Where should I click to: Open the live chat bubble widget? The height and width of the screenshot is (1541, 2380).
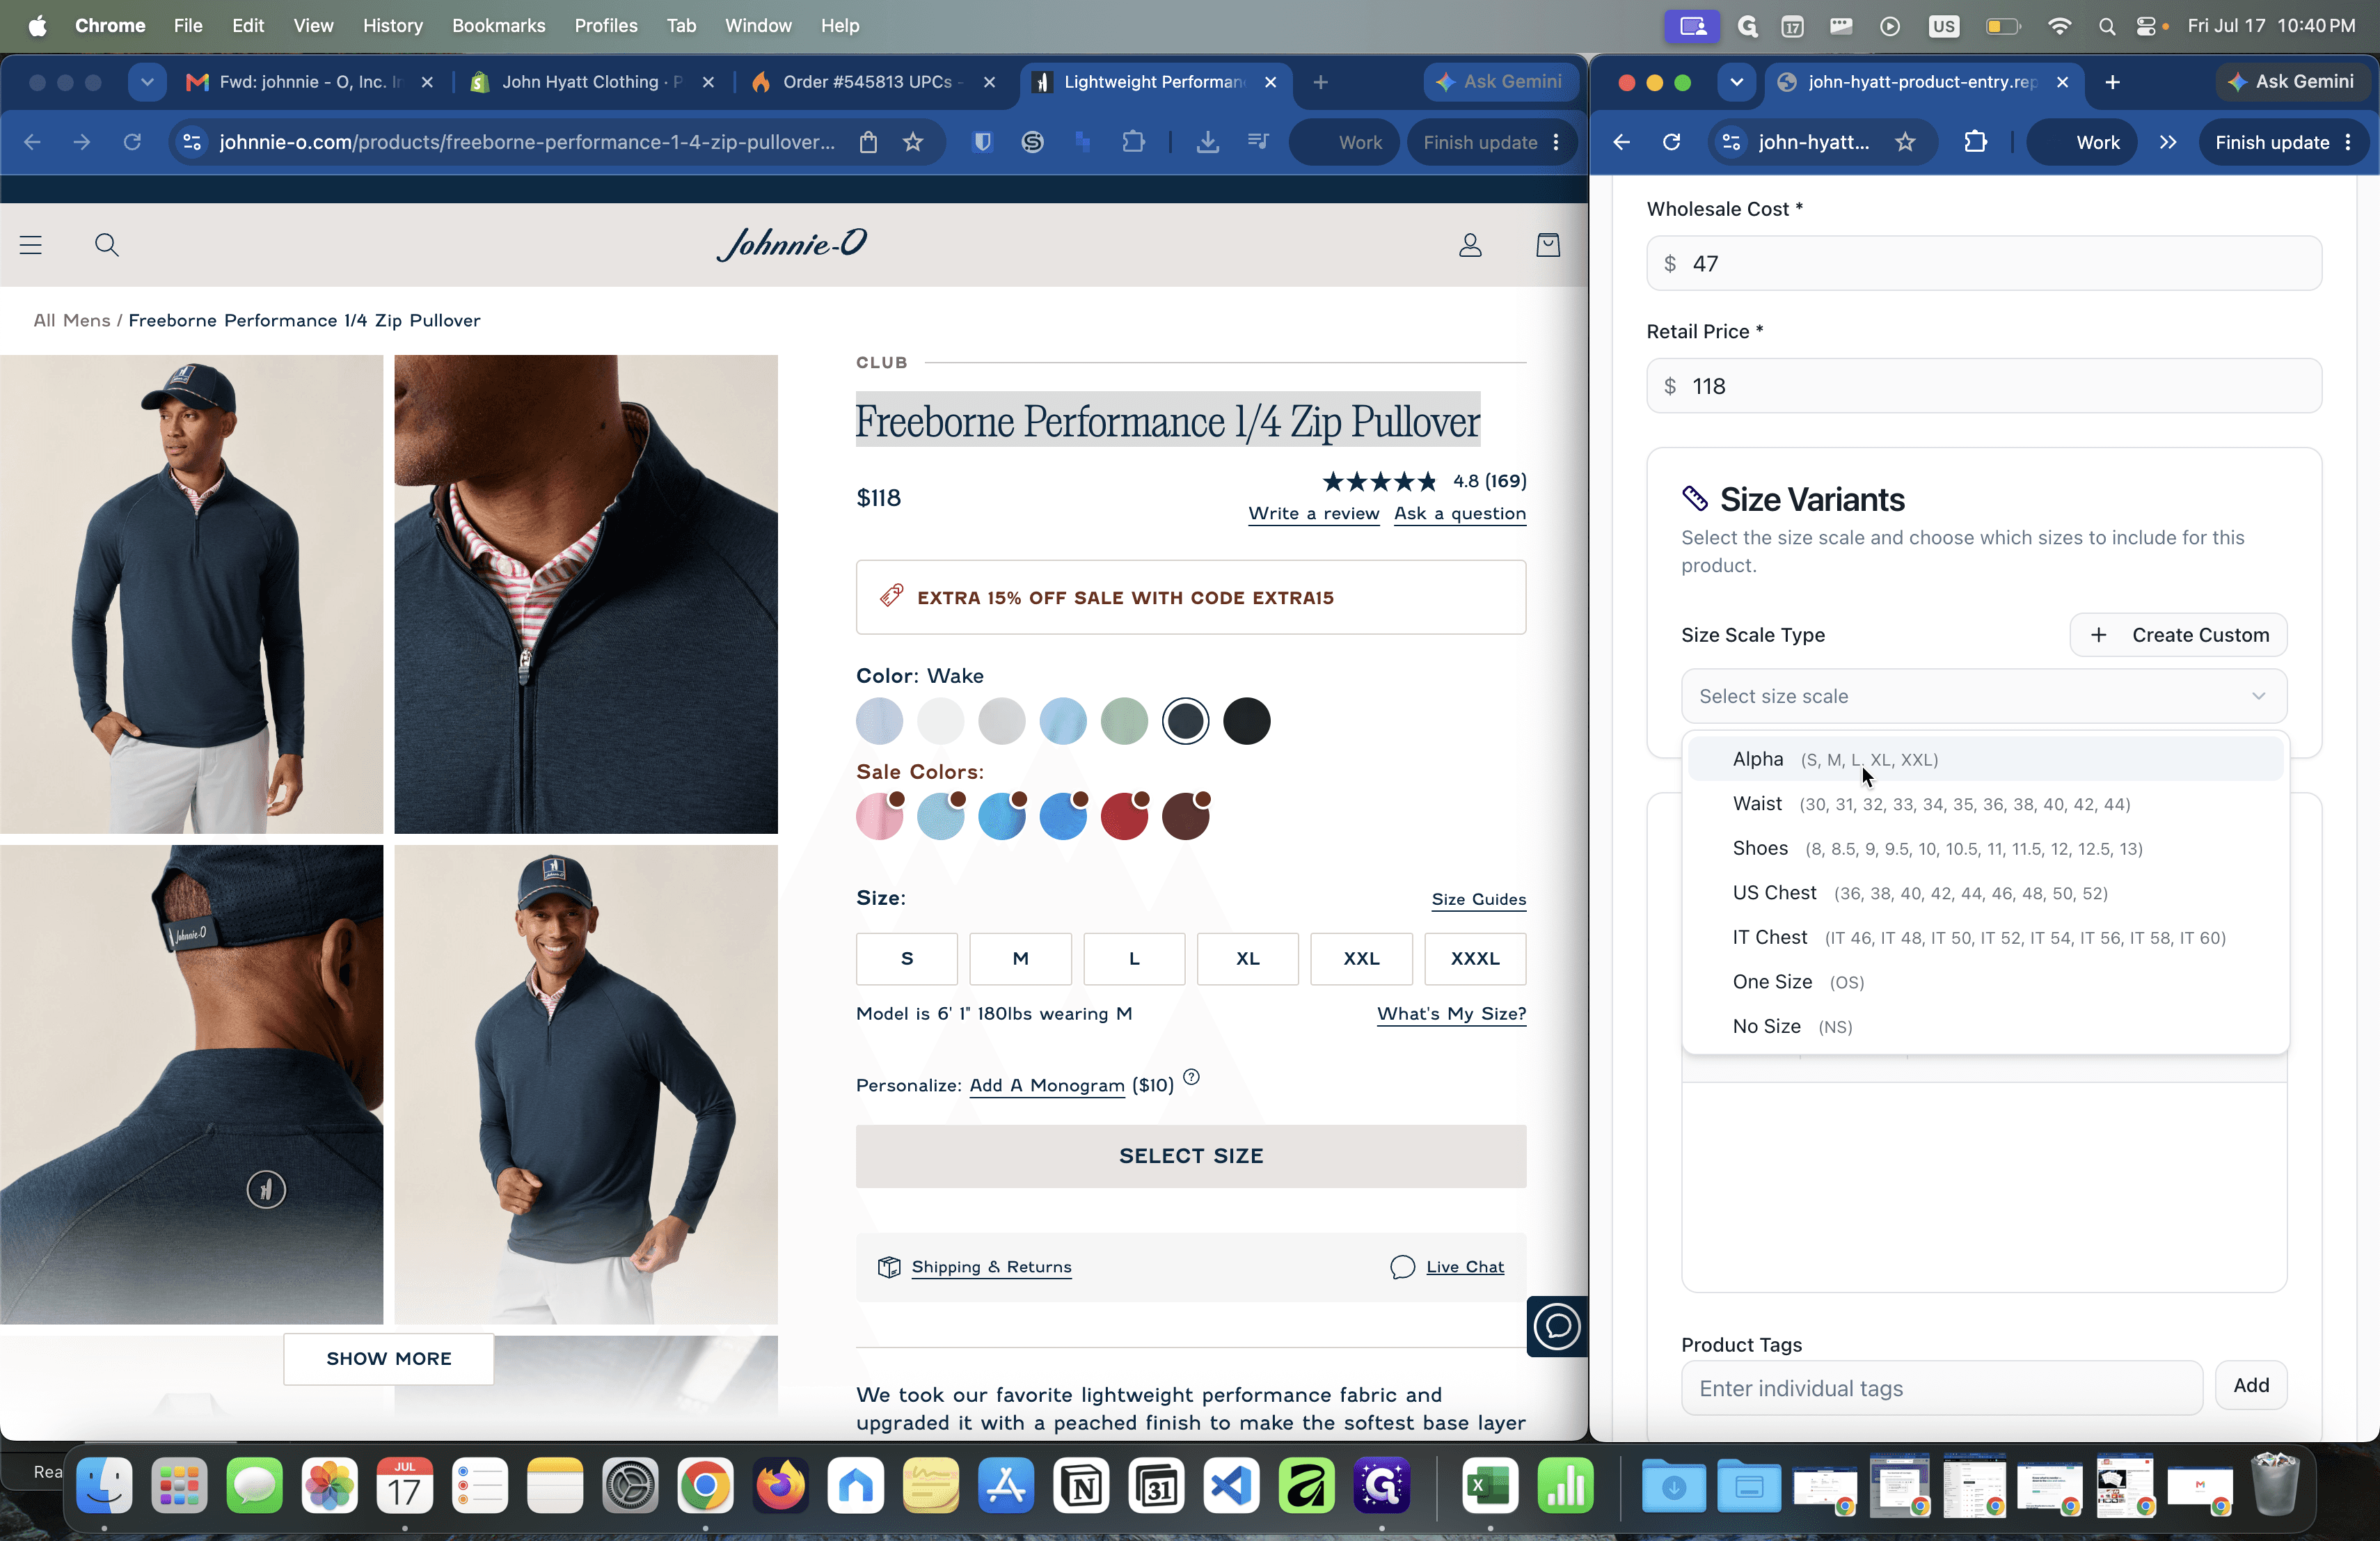[1557, 1326]
